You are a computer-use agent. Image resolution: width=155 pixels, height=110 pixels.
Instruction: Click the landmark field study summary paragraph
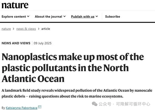[x=77, y=93]
